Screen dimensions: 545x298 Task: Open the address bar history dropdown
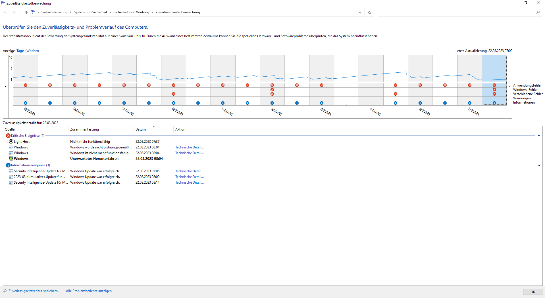[x=360, y=12]
